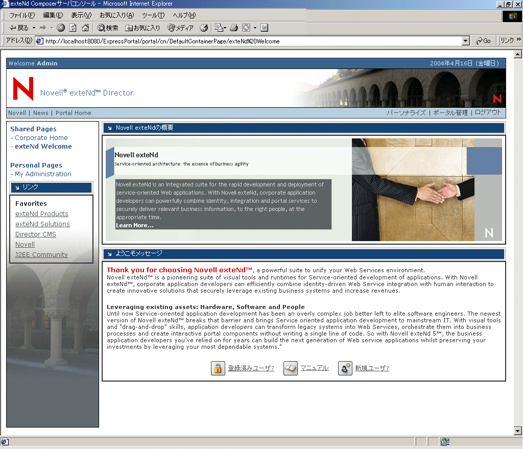Click the padlock registered-user icon
Image resolution: width=523 pixels, height=450 pixels.
point(218,368)
